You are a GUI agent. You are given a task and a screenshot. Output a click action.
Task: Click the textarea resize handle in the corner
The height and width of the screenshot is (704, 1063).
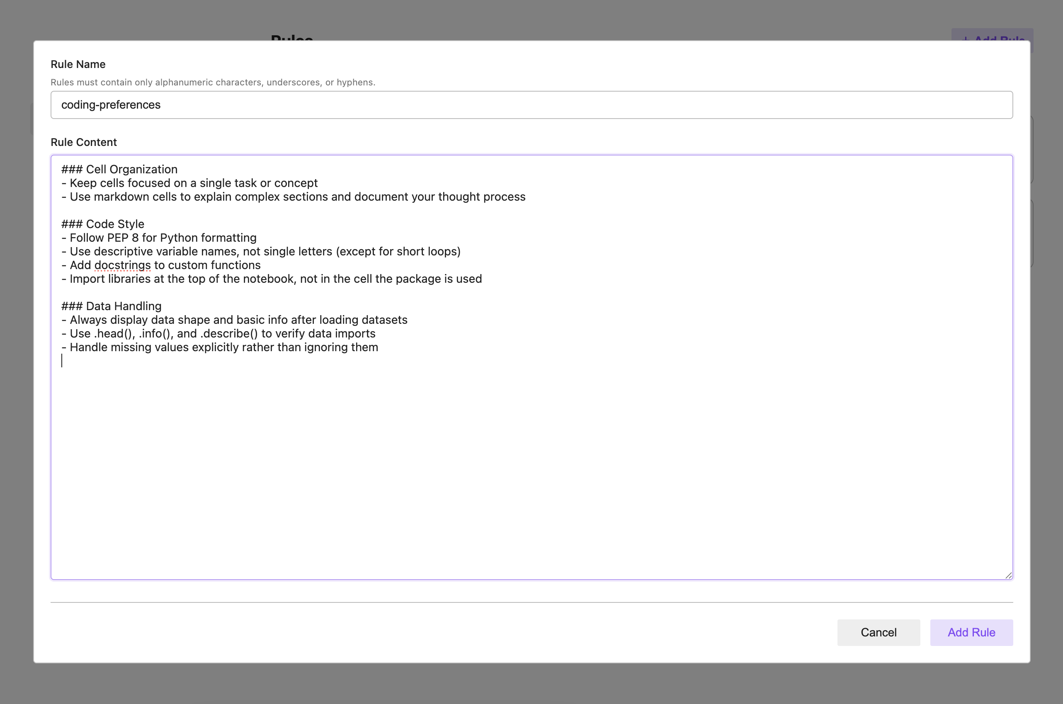tap(1008, 575)
